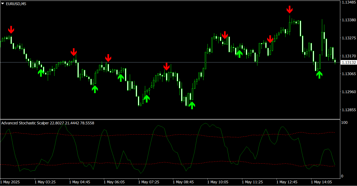Click the 1.13170 price scale value
Screen dimensions: 357x186
pyautogui.click(x=348, y=56)
